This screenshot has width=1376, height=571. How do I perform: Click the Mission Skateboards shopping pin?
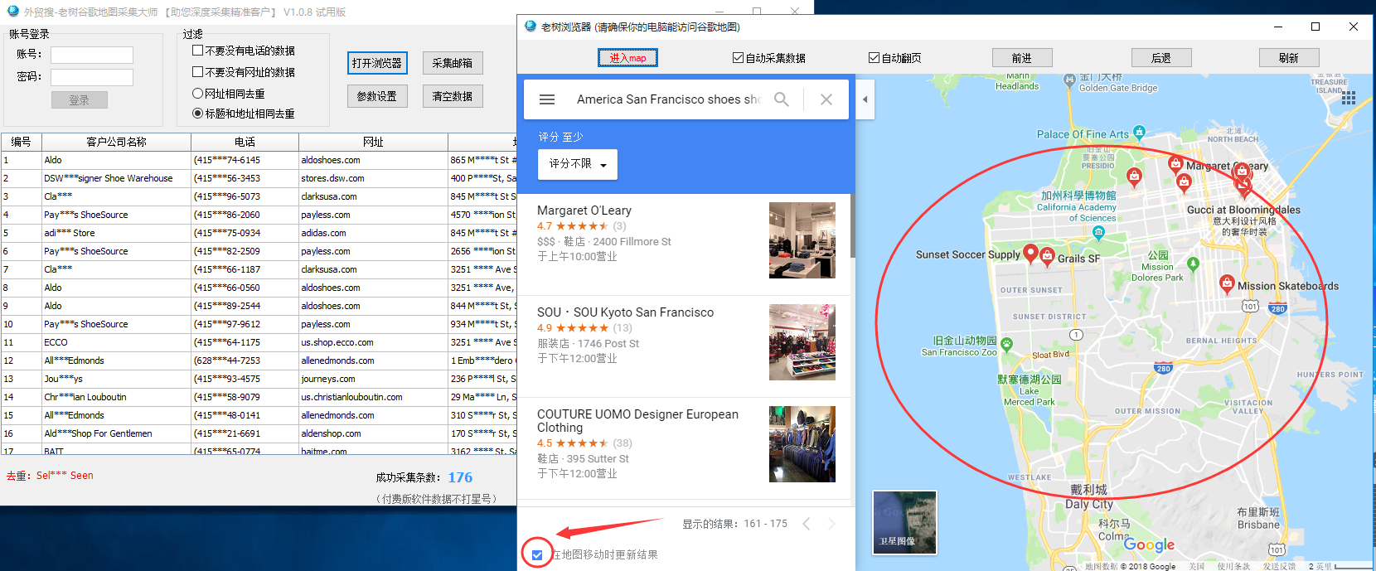tap(1227, 284)
